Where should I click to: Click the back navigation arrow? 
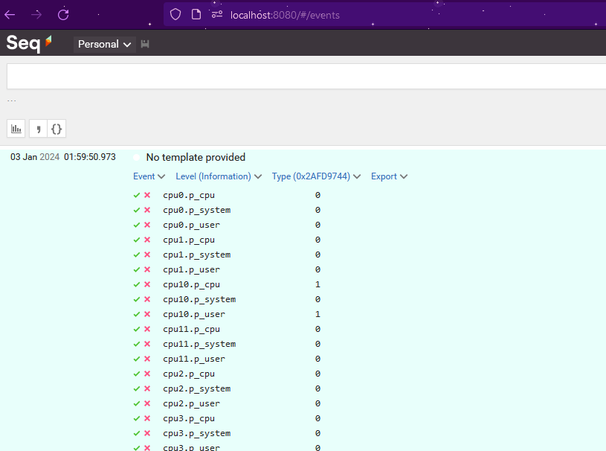point(9,14)
